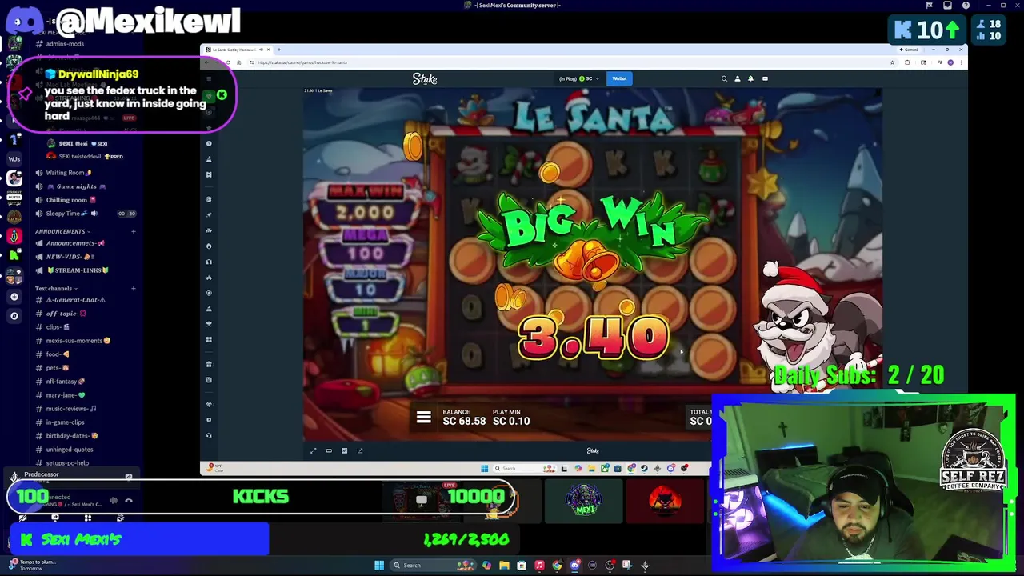
Task: Open live stats icon under game
Action: tap(344, 450)
